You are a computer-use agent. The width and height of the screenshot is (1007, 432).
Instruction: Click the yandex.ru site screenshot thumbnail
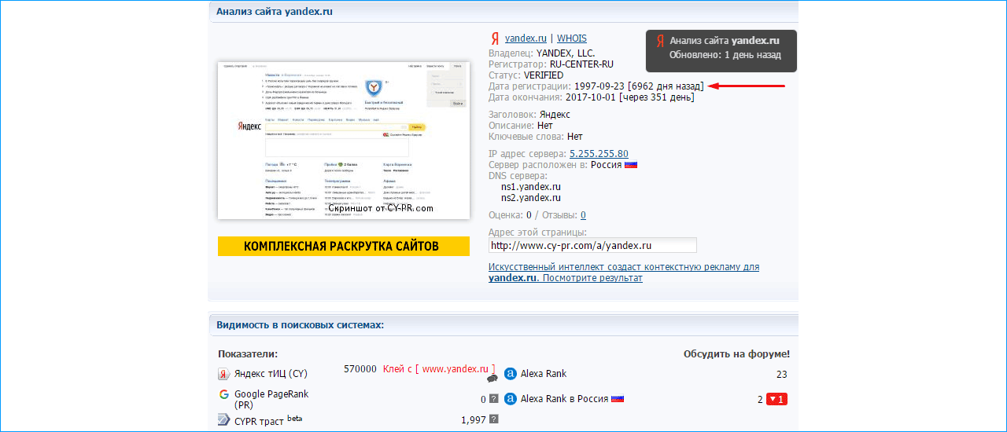tap(343, 140)
